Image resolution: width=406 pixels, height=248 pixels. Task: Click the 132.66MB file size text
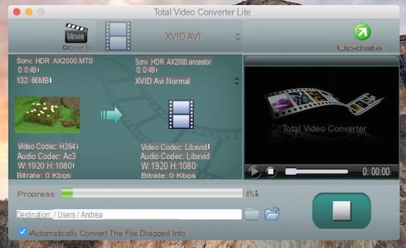[x=34, y=81]
